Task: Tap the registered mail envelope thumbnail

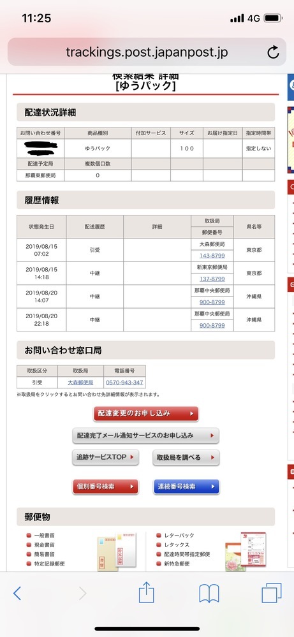Action: click(x=117, y=551)
